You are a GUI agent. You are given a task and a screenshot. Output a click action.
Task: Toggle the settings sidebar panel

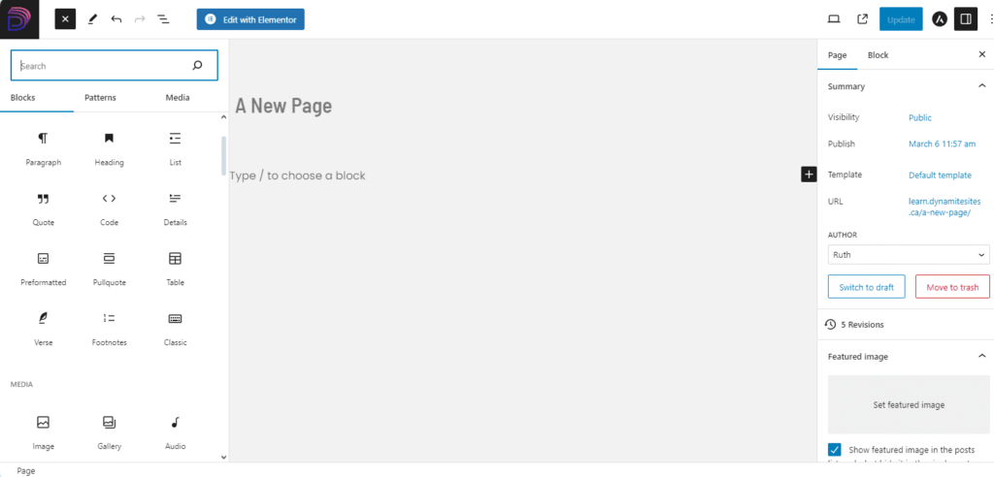pos(965,19)
